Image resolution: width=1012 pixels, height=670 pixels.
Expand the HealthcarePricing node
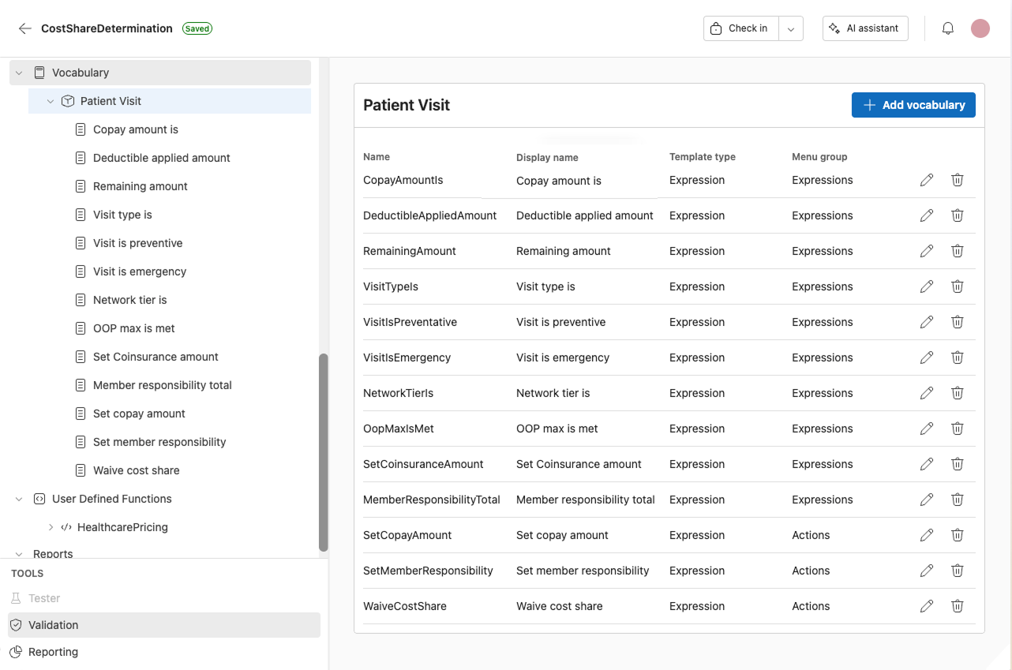click(51, 527)
